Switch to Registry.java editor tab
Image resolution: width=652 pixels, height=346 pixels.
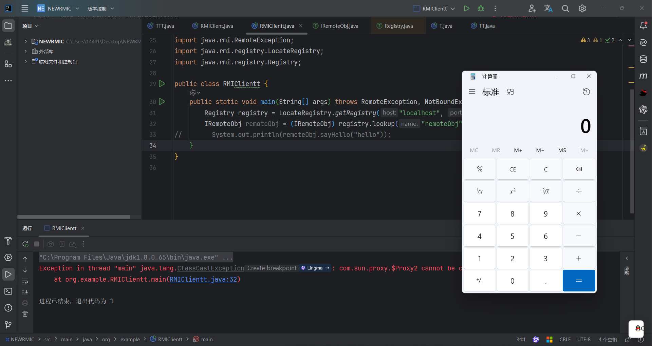click(x=395, y=26)
